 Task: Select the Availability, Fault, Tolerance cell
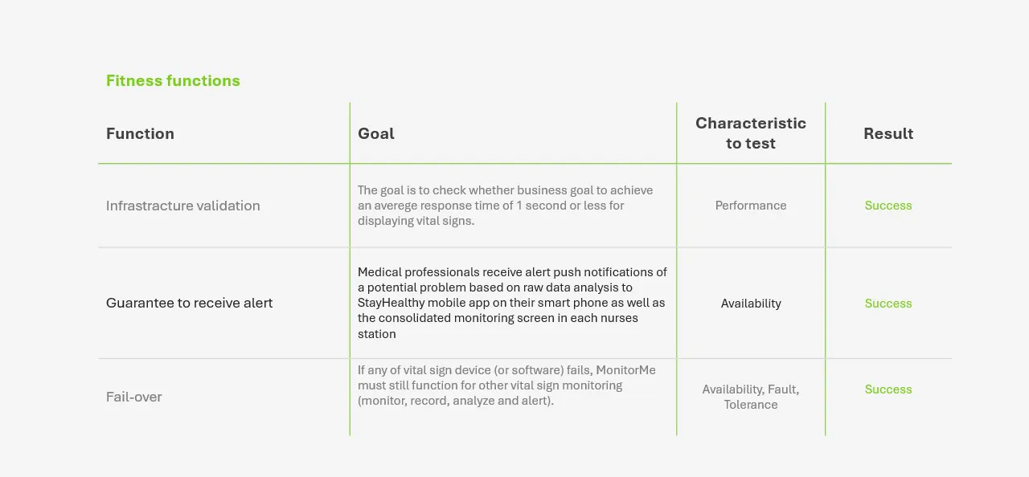pyautogui.click(x=750, y=397)
